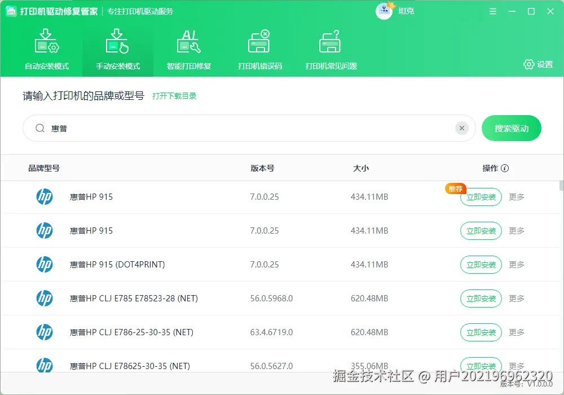Click version number 56.0.5627.0
This screenshot has height=395, width=564.
click(272, 366)
